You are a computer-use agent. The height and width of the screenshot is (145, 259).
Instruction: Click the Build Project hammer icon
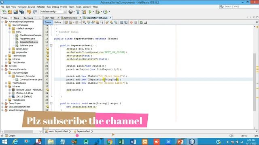(x=78, y=12)
